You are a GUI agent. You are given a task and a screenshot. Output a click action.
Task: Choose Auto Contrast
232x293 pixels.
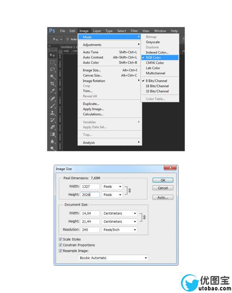[110, 57]
